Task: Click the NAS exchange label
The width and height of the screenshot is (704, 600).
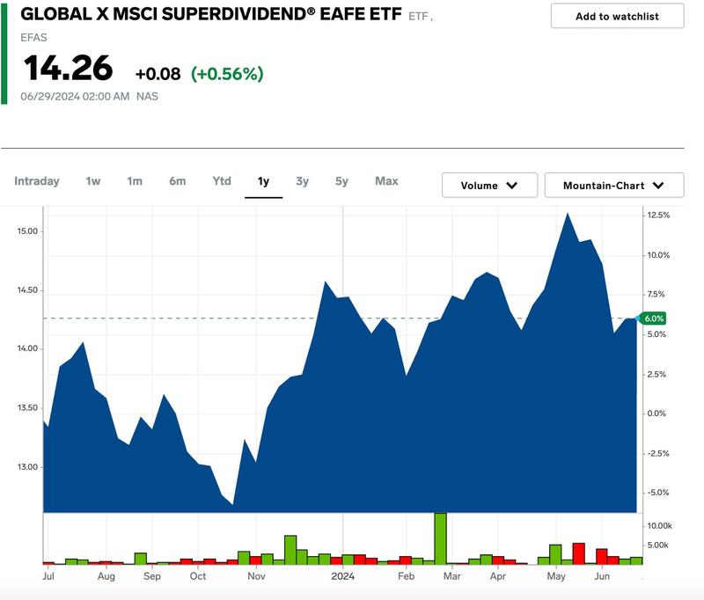Action: (x=147, y=97)
